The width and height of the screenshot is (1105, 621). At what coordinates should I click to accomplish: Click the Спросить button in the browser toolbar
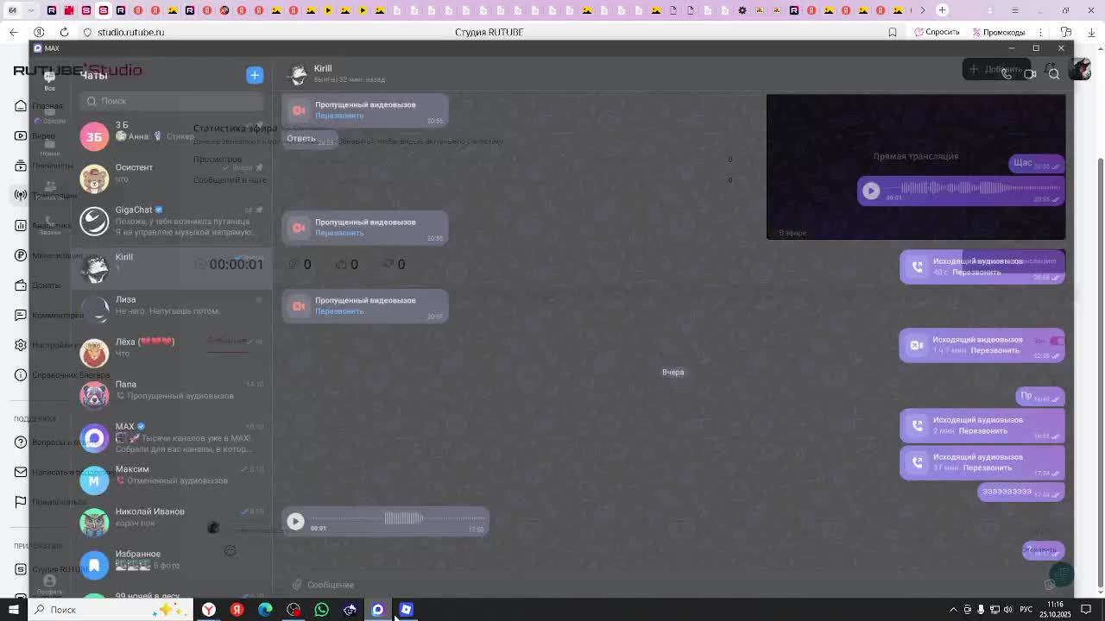tap(937, 32)
